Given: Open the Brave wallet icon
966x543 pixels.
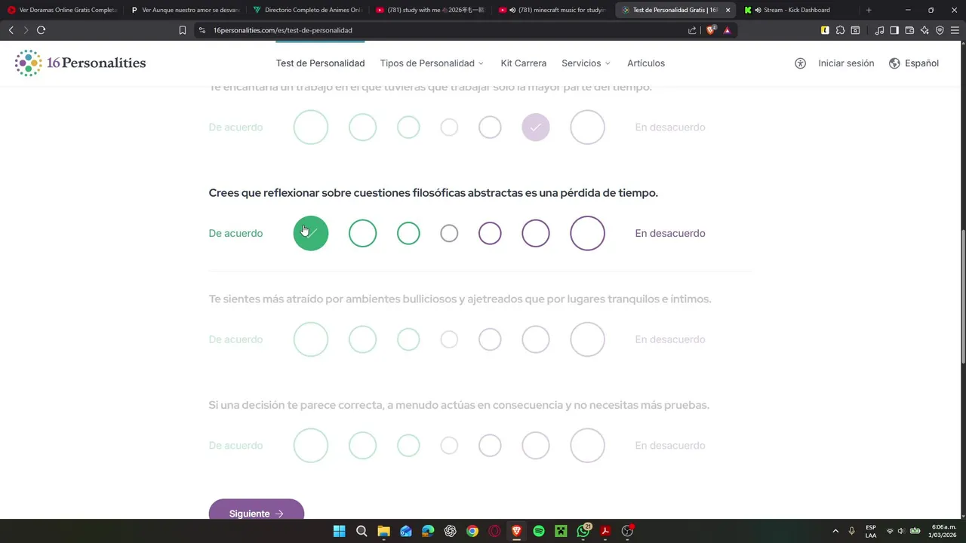Looking at the screenshot, I should point(909,30).
